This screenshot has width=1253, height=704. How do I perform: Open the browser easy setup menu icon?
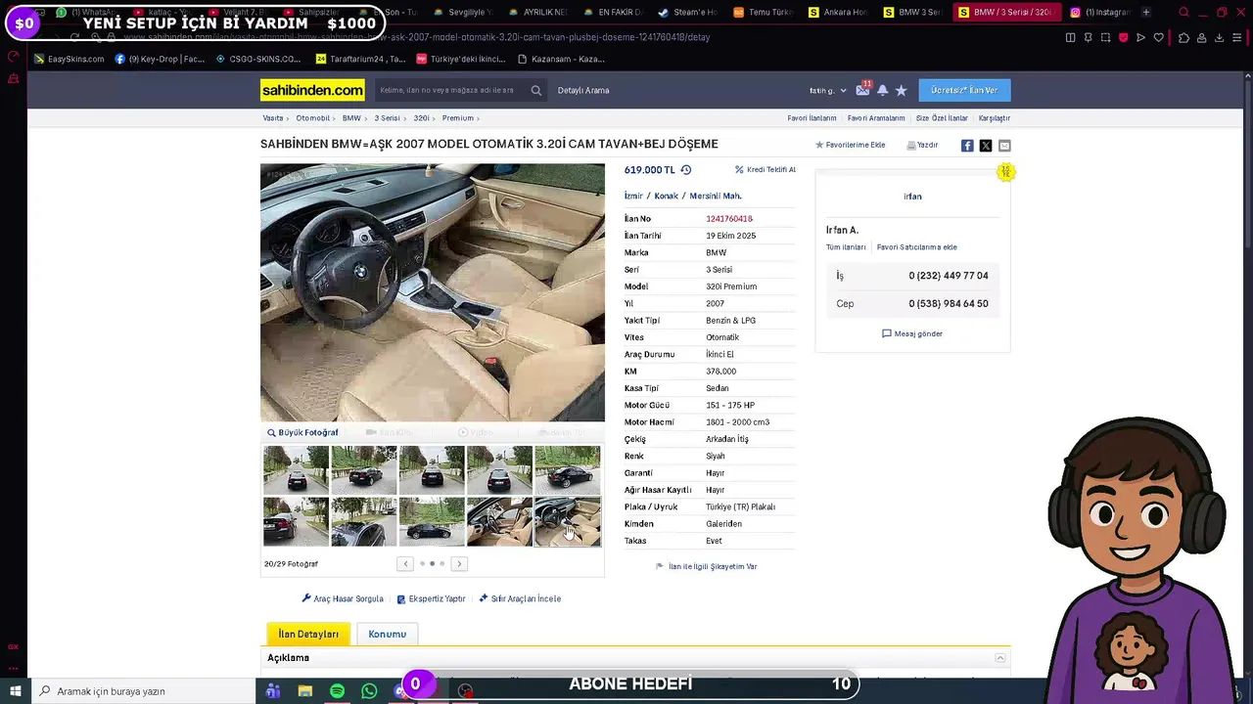coord(1236,37)
